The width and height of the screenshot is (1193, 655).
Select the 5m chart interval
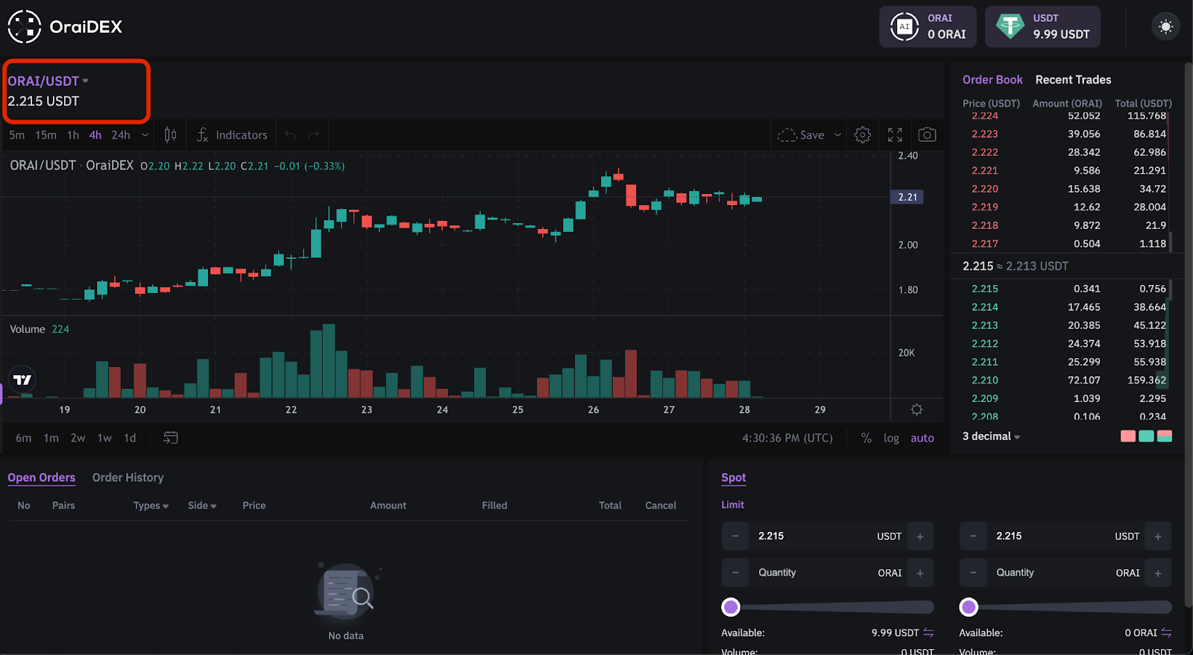[x=17, y=135]
